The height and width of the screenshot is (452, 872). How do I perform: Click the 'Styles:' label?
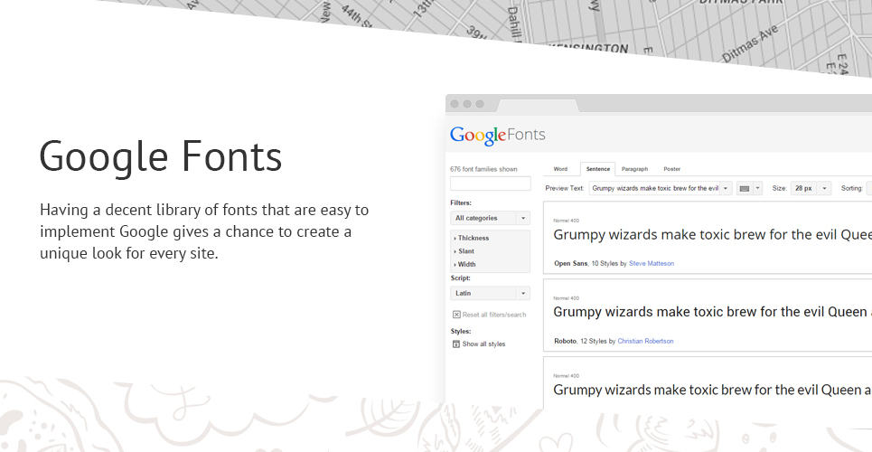(x=461, y=331)
